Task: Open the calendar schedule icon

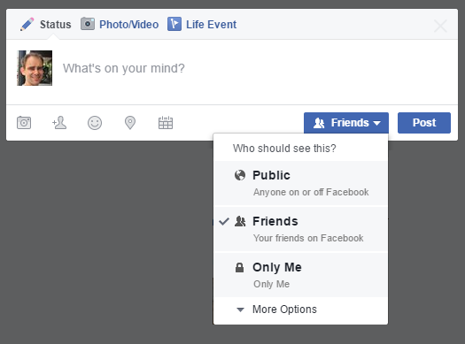Action: (166, 123)
